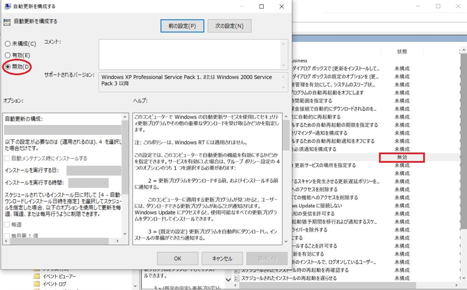Screen dimensions: 467x290
Task: Toggle the 毎月第 1 週 checkbox
Action: pyautogui.click(x=7, y=235)
